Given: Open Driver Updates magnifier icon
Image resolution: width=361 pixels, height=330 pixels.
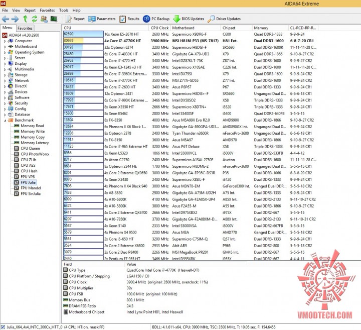Looking at the screenshot, I should pyautogui.click(x=211, y=19).
